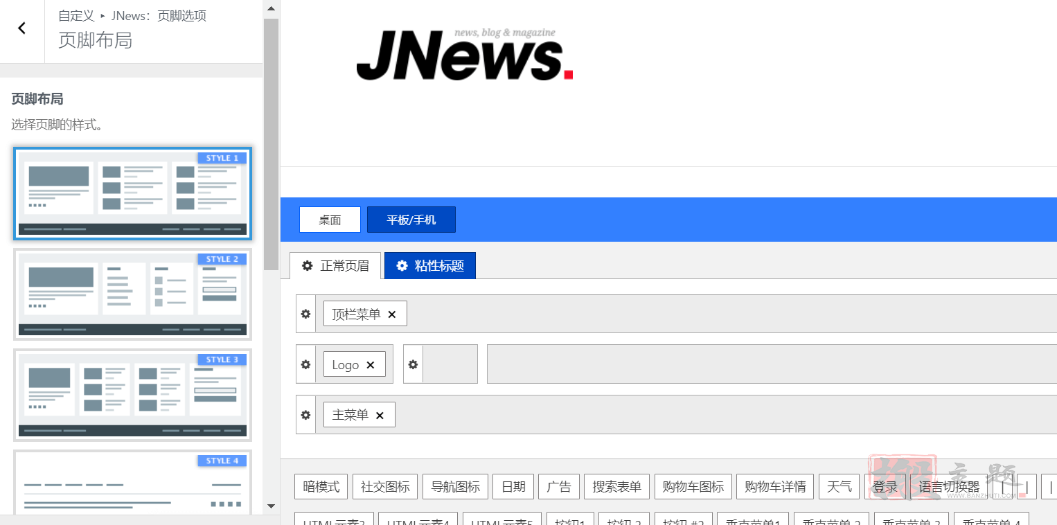Switch to 平板/手机 device view
Image resolution: width=1057 pixels, height=525 pixels.
click(411, 220)
